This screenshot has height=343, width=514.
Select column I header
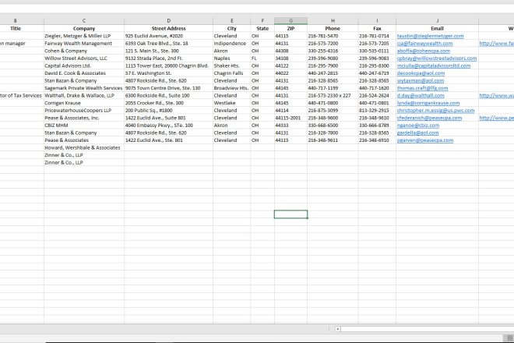[x=377, y=21]
